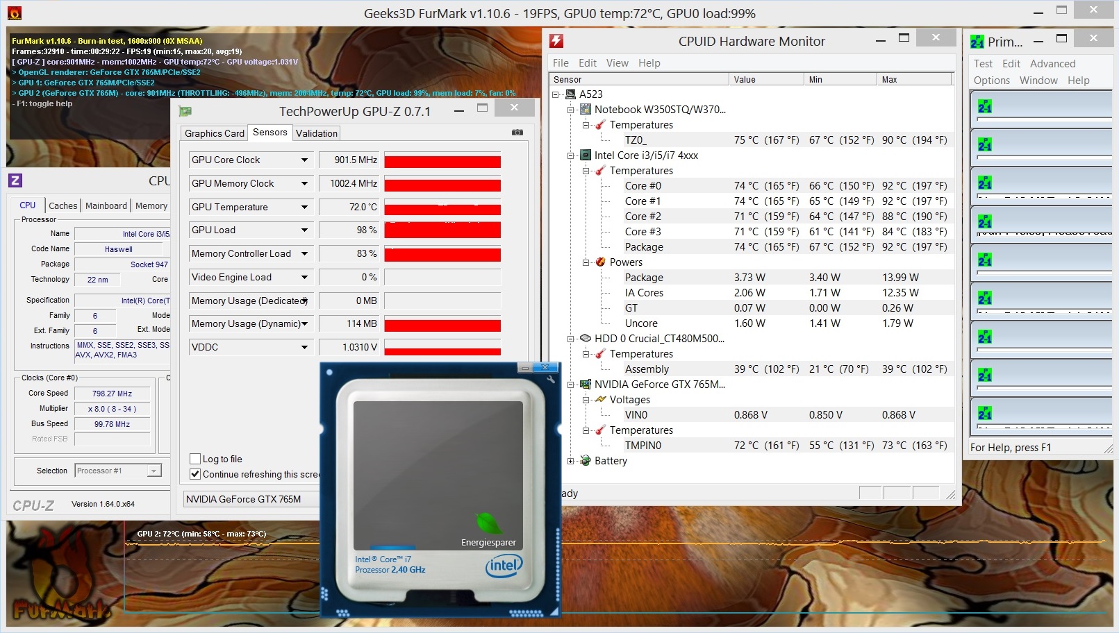Open the GPU Memory Clock dropdown
The width and height of the screenshot is (1119, 633).
pyautogui.click(x=304, y=183)
